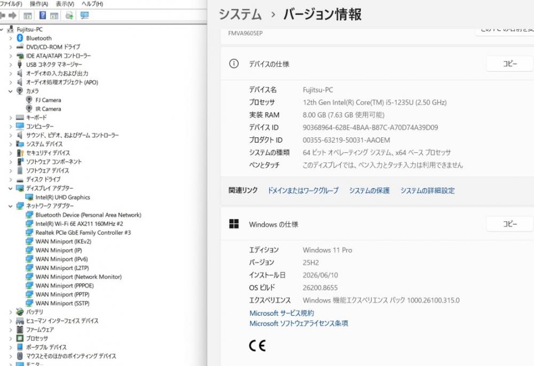This screenshot has height=366, width=534.
Task: Expand the Bluetooth tree node
Action: (11, 38)
